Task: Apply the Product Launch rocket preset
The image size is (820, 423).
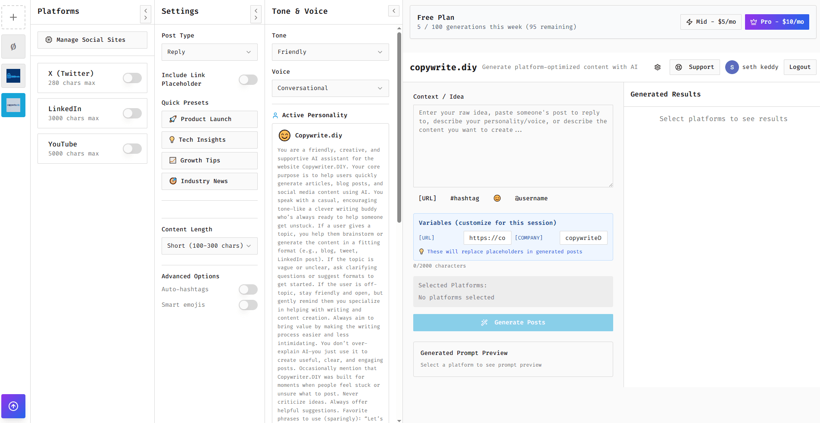Action: click(x=209, y=119)
